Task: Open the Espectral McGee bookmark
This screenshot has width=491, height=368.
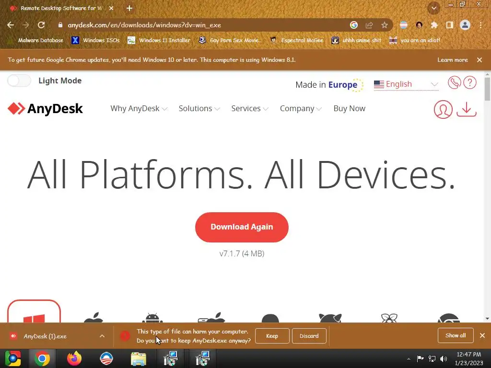Action: (296, 40)
